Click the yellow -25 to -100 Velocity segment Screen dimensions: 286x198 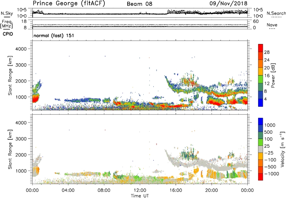[261, 156]
